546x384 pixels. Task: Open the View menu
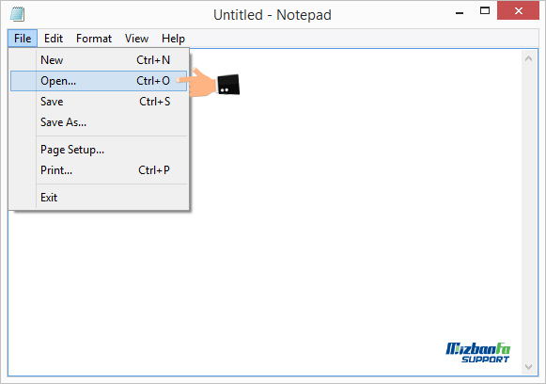click(137, 39)
